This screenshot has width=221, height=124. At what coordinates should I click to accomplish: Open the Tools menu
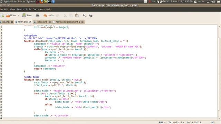coord(28,9)
